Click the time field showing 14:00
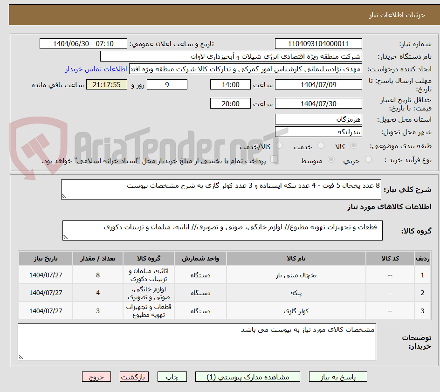This screenshot has width=440, height=392. 230,84
